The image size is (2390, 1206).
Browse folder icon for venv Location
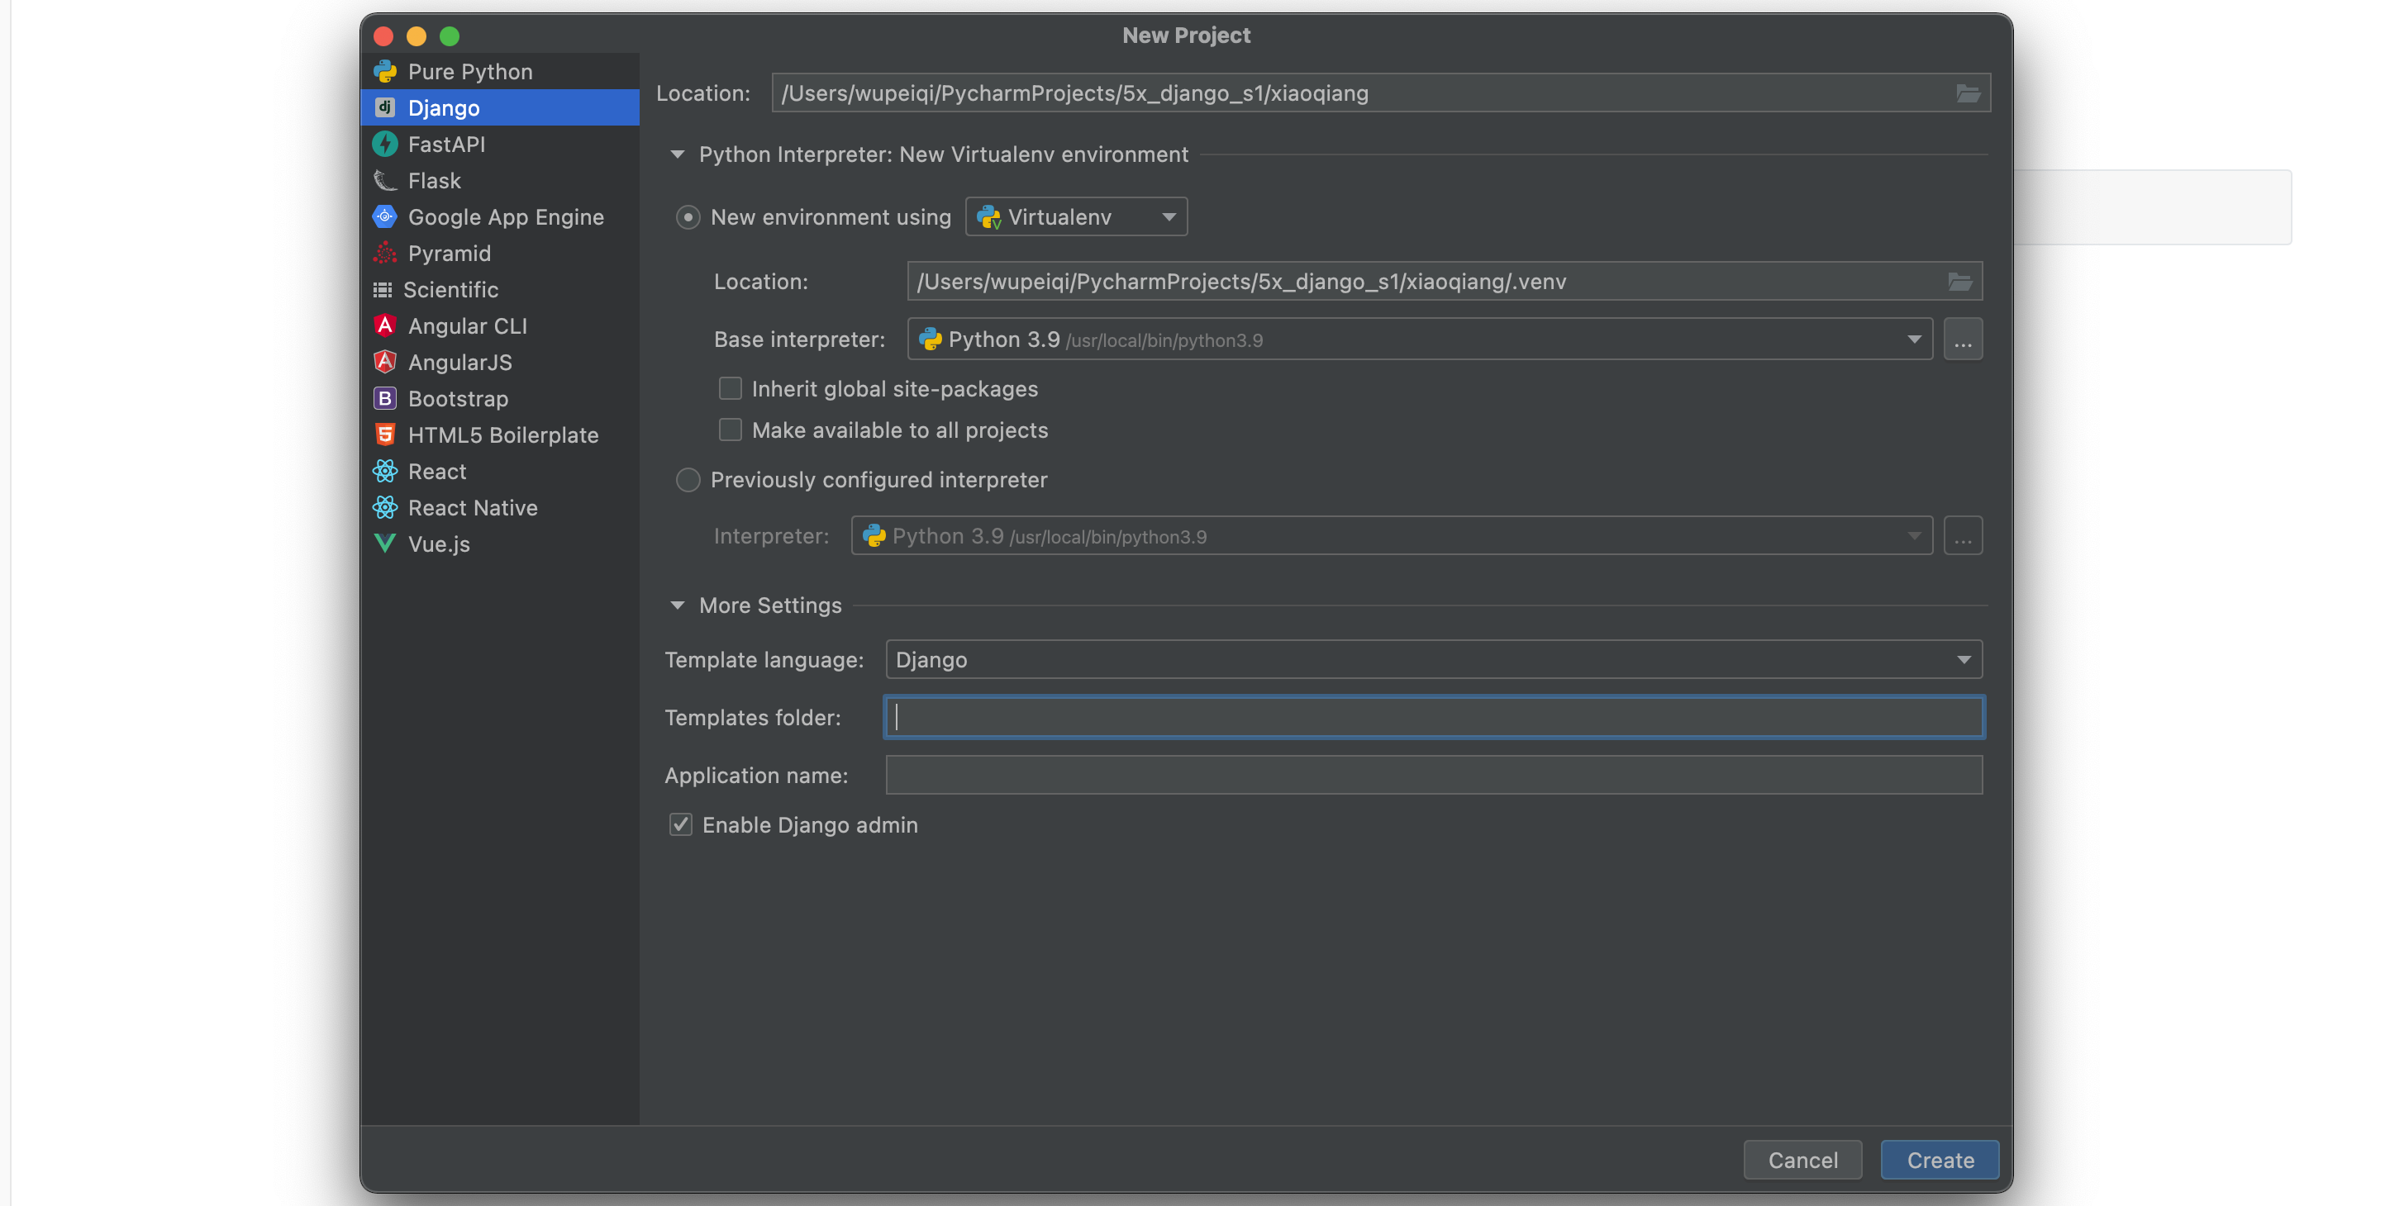1959,282
